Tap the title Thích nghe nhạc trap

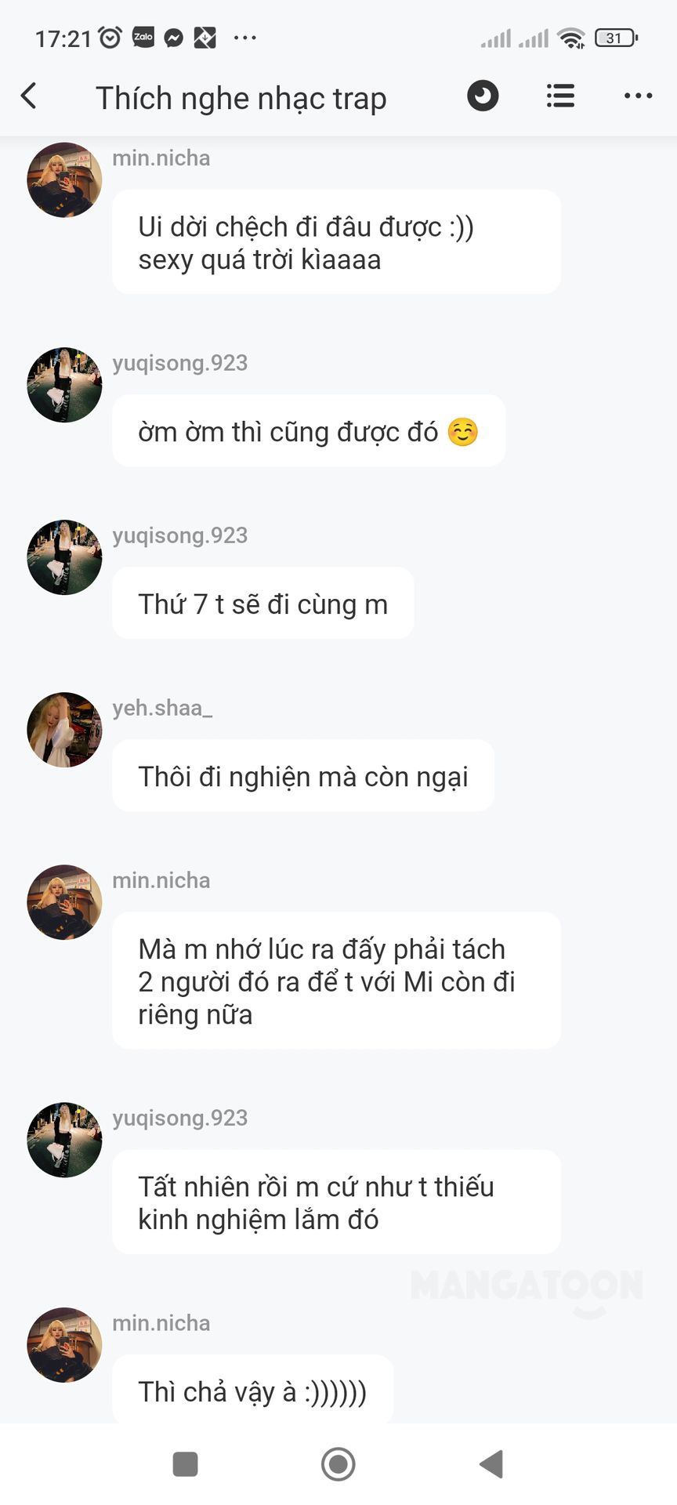(x=241, y=99)
